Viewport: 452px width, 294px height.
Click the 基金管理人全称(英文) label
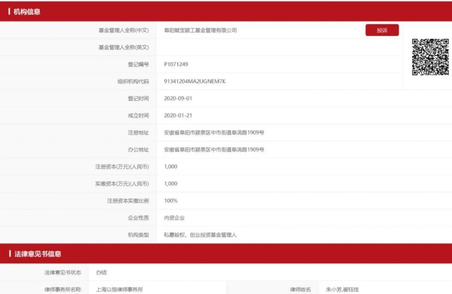click(x=124, y=47)
